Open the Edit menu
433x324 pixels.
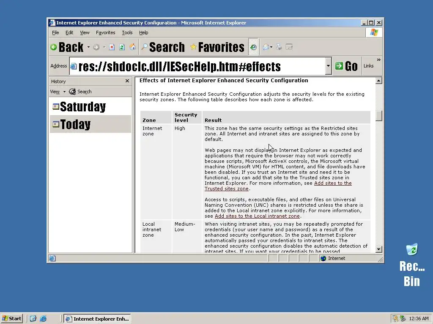(69, 32)
